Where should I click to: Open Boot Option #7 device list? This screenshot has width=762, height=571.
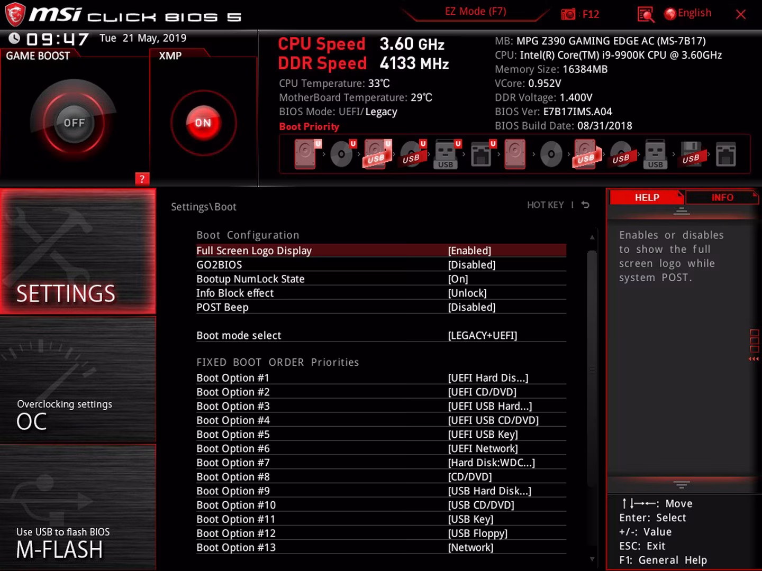(x=381, y=463)
